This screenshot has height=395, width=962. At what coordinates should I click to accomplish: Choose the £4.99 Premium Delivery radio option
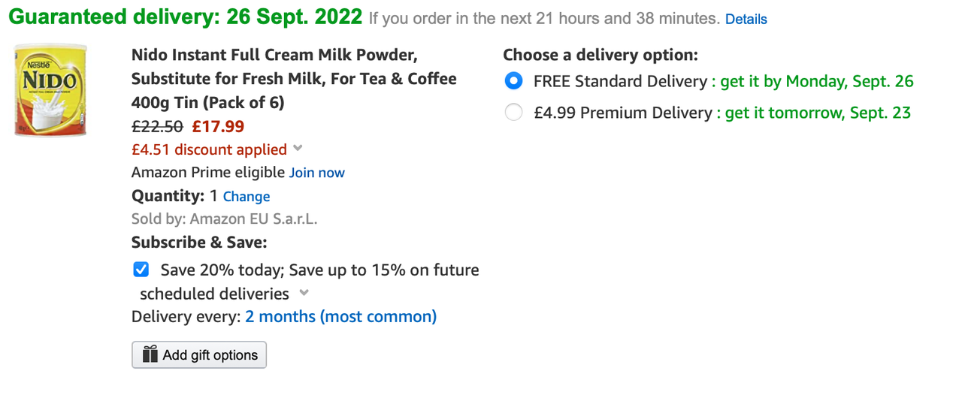tap(513, 113)
